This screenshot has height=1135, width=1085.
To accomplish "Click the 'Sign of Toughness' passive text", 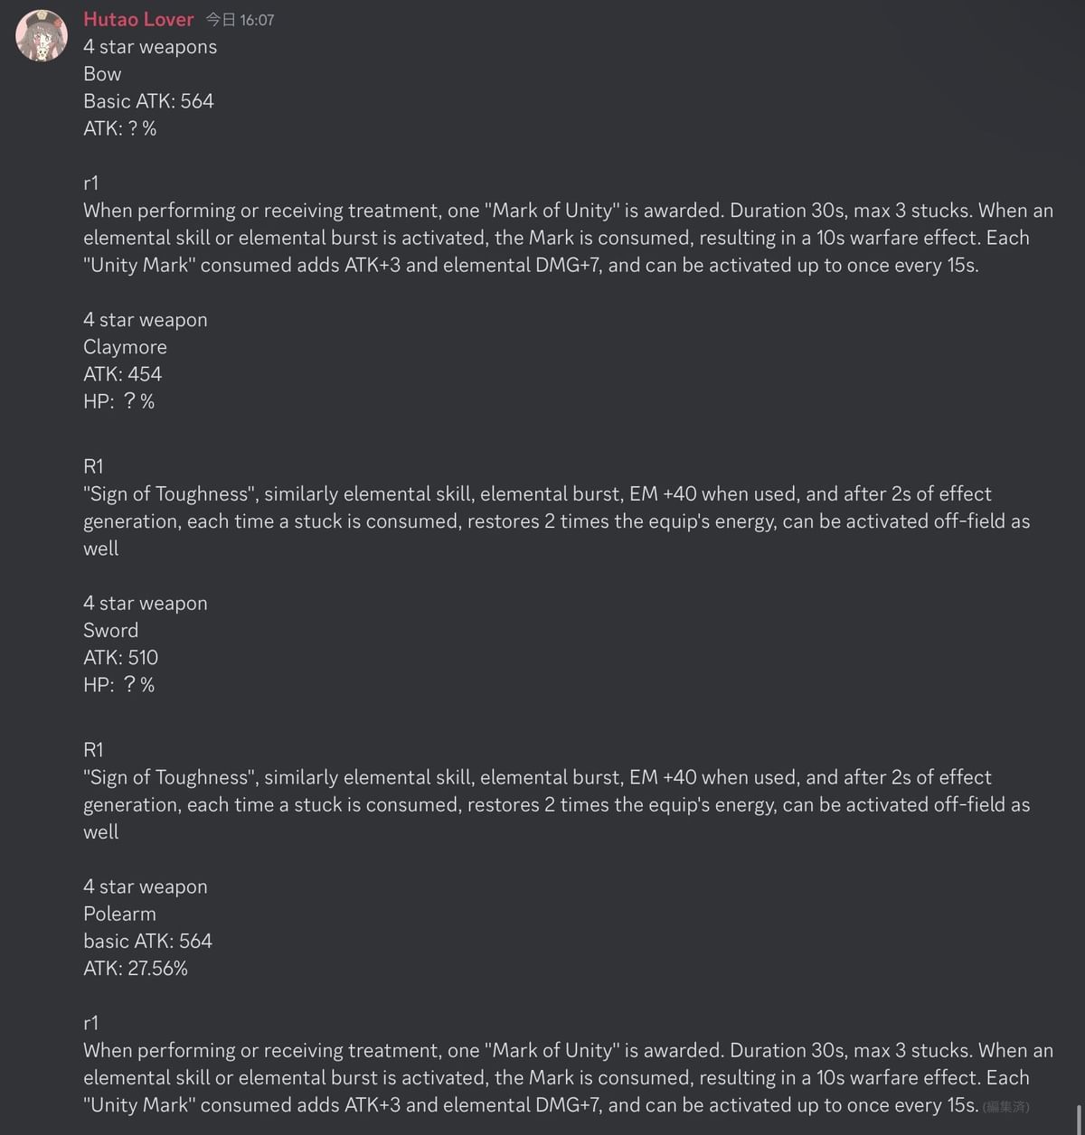I will pos(542,521).
